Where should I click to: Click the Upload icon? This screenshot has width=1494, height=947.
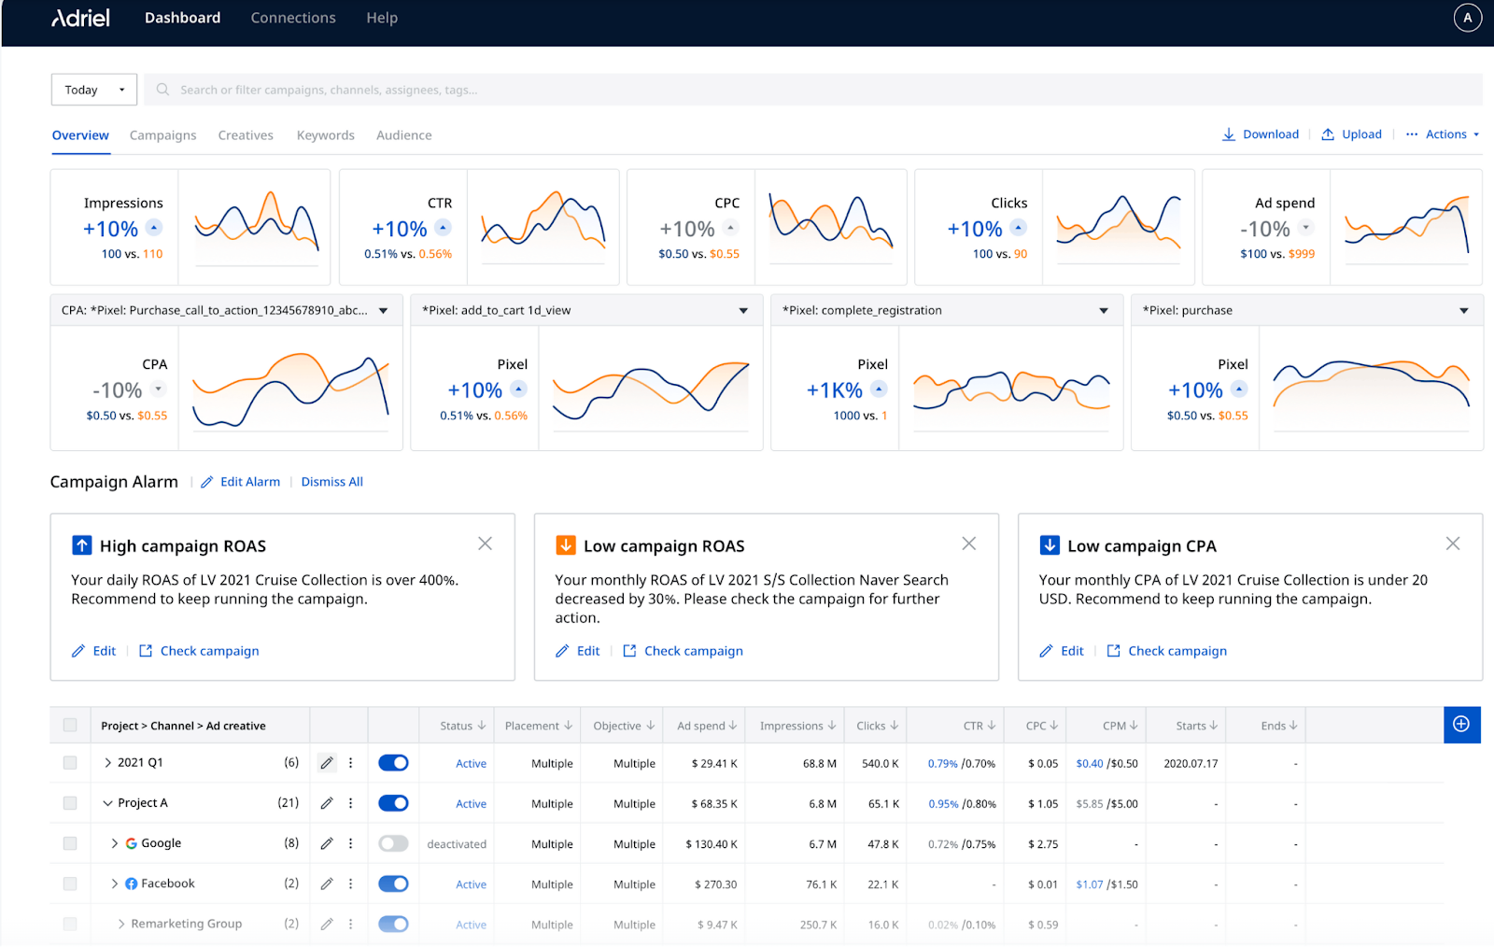1329,134
